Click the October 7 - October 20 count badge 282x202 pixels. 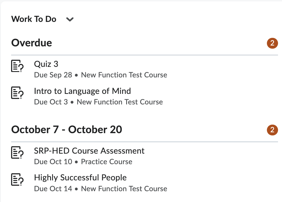pyautogui.click(x=272, y=130)
